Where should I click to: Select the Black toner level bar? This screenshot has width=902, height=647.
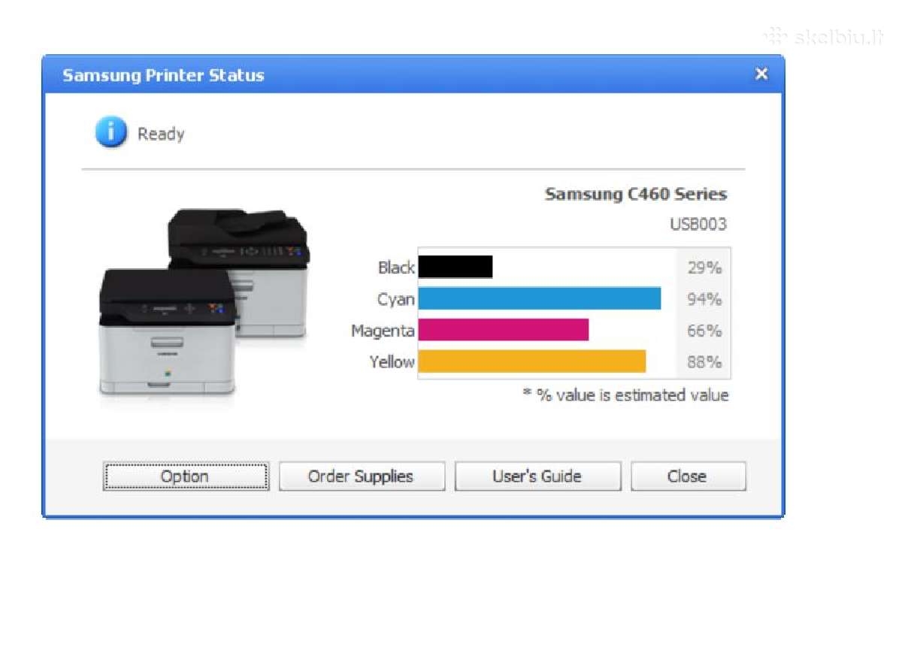pos(456,267)
